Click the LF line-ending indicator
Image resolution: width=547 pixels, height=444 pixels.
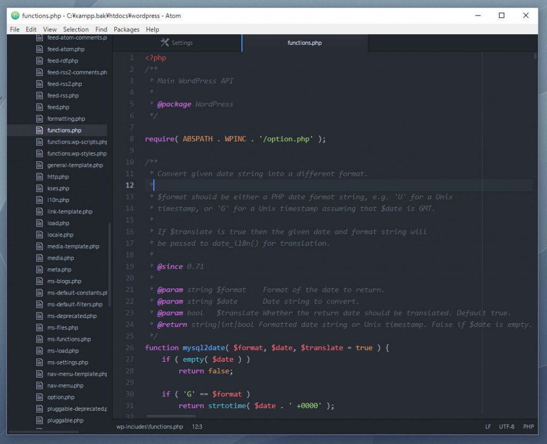[x=488, y=426]
